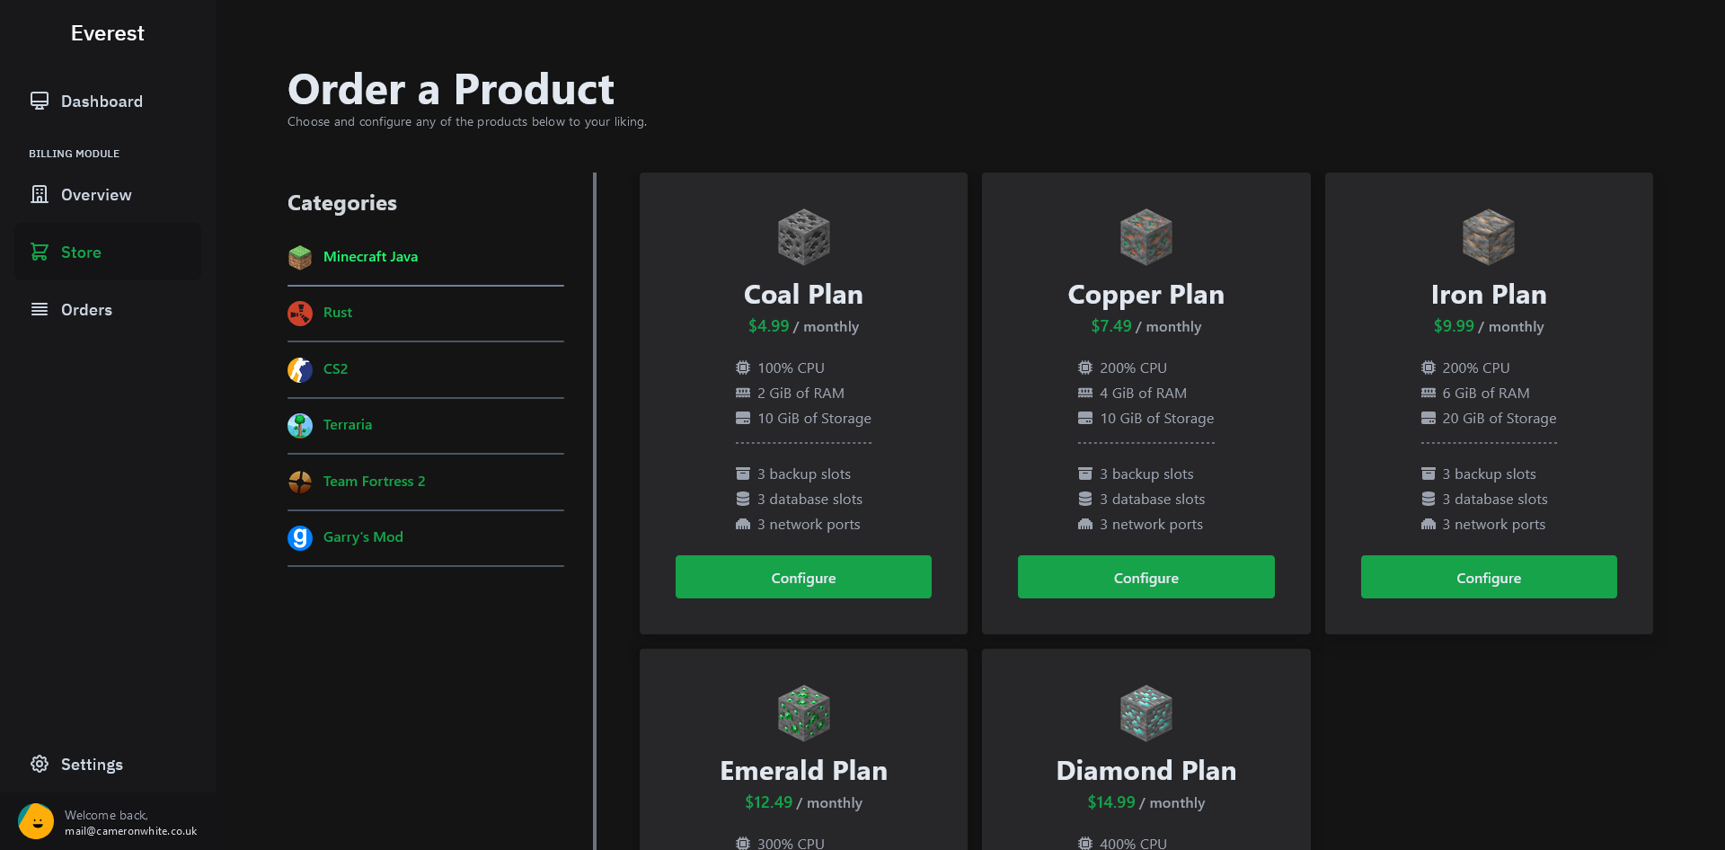
Task: Configure the Coal Plan
Action: 803,577
